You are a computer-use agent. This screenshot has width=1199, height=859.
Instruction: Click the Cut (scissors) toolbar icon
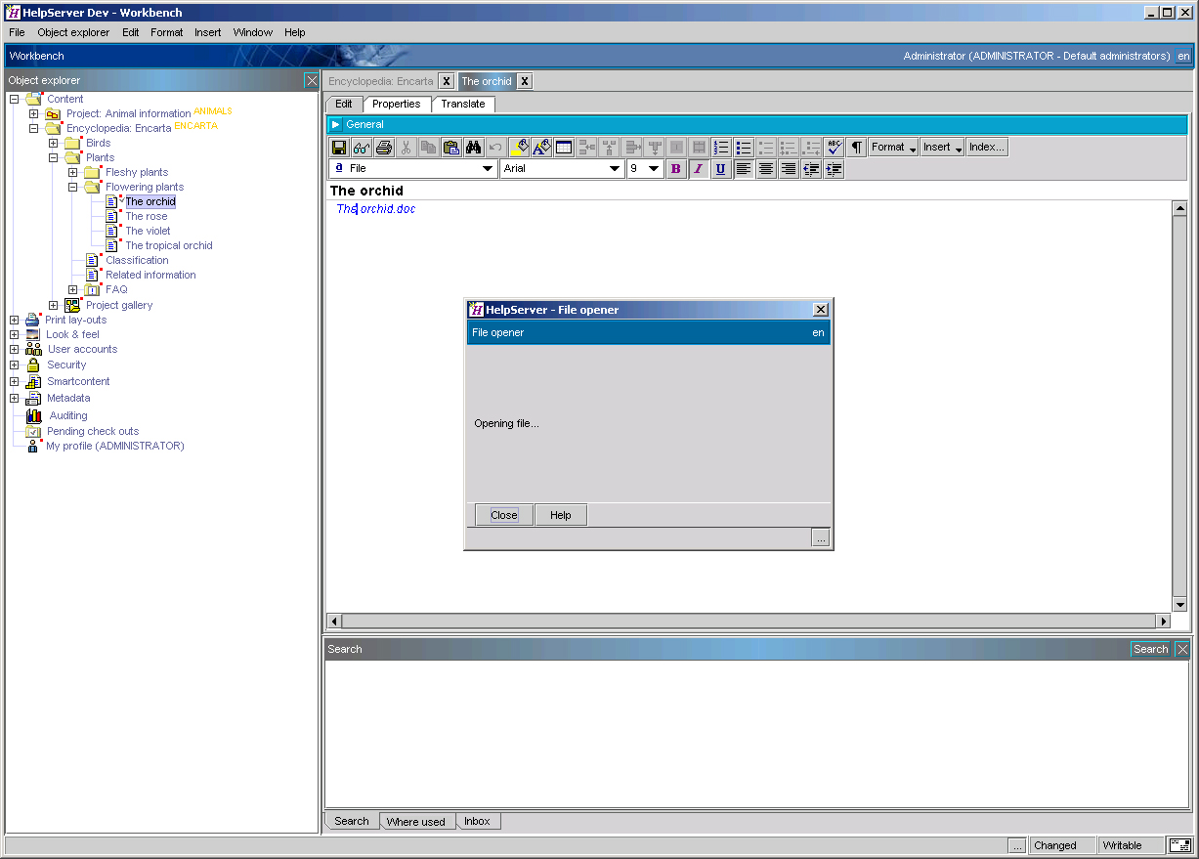(x=407, y=148)
